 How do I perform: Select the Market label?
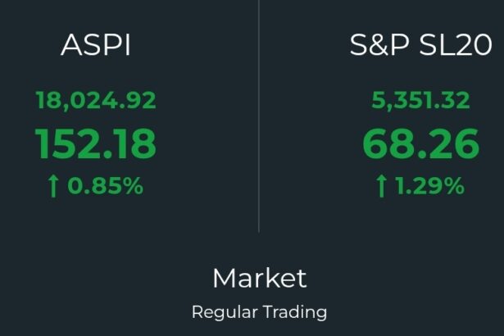pyautogui.click(x=260, y=278)
